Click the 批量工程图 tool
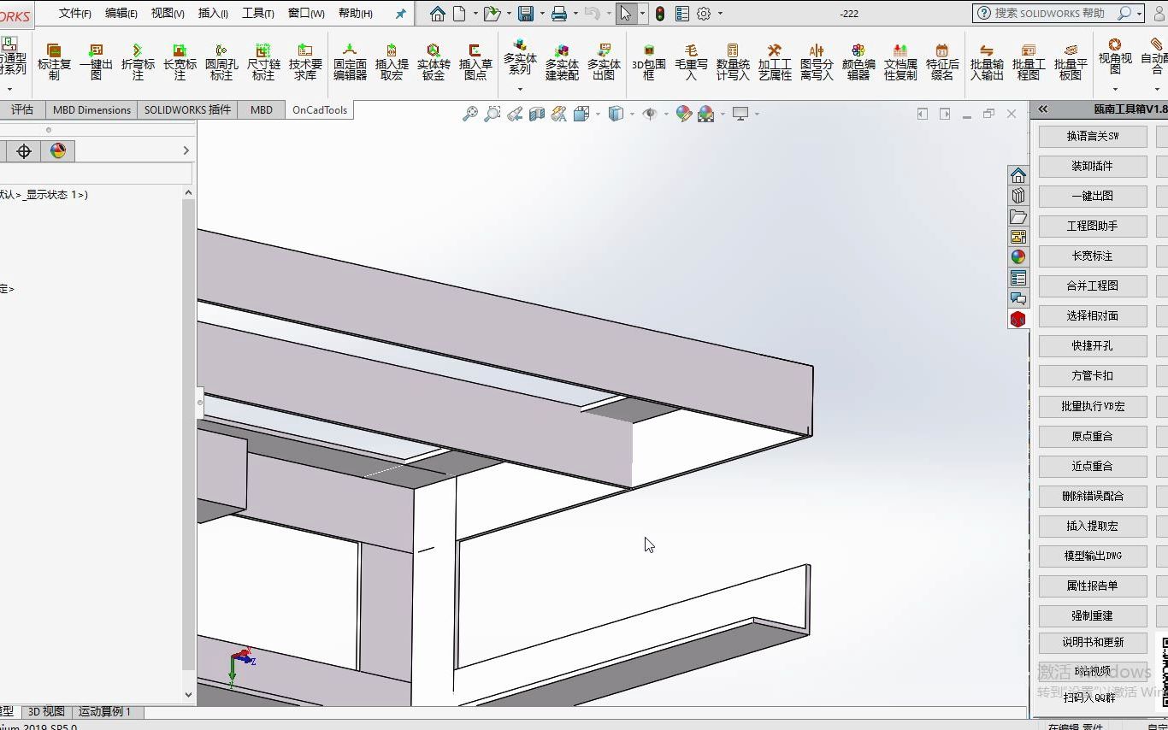 [x=1029, y=62]
